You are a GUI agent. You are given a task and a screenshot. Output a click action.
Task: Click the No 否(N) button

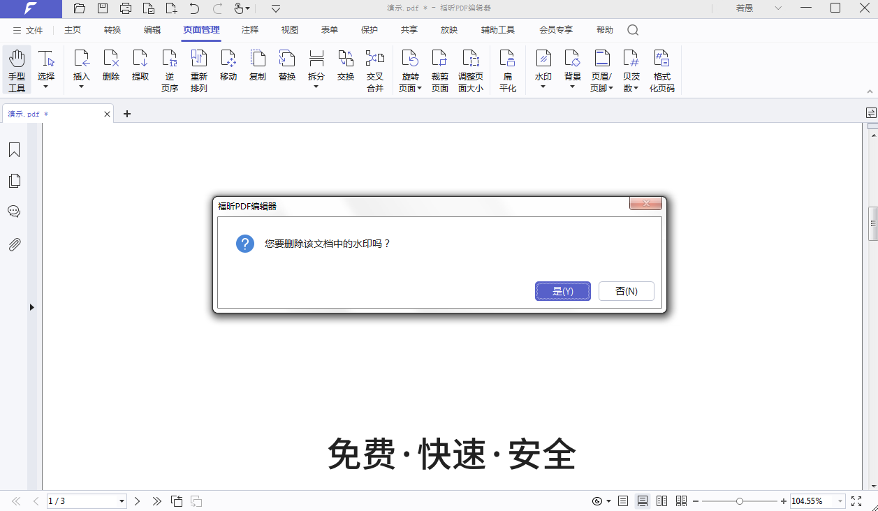(627, 291)
